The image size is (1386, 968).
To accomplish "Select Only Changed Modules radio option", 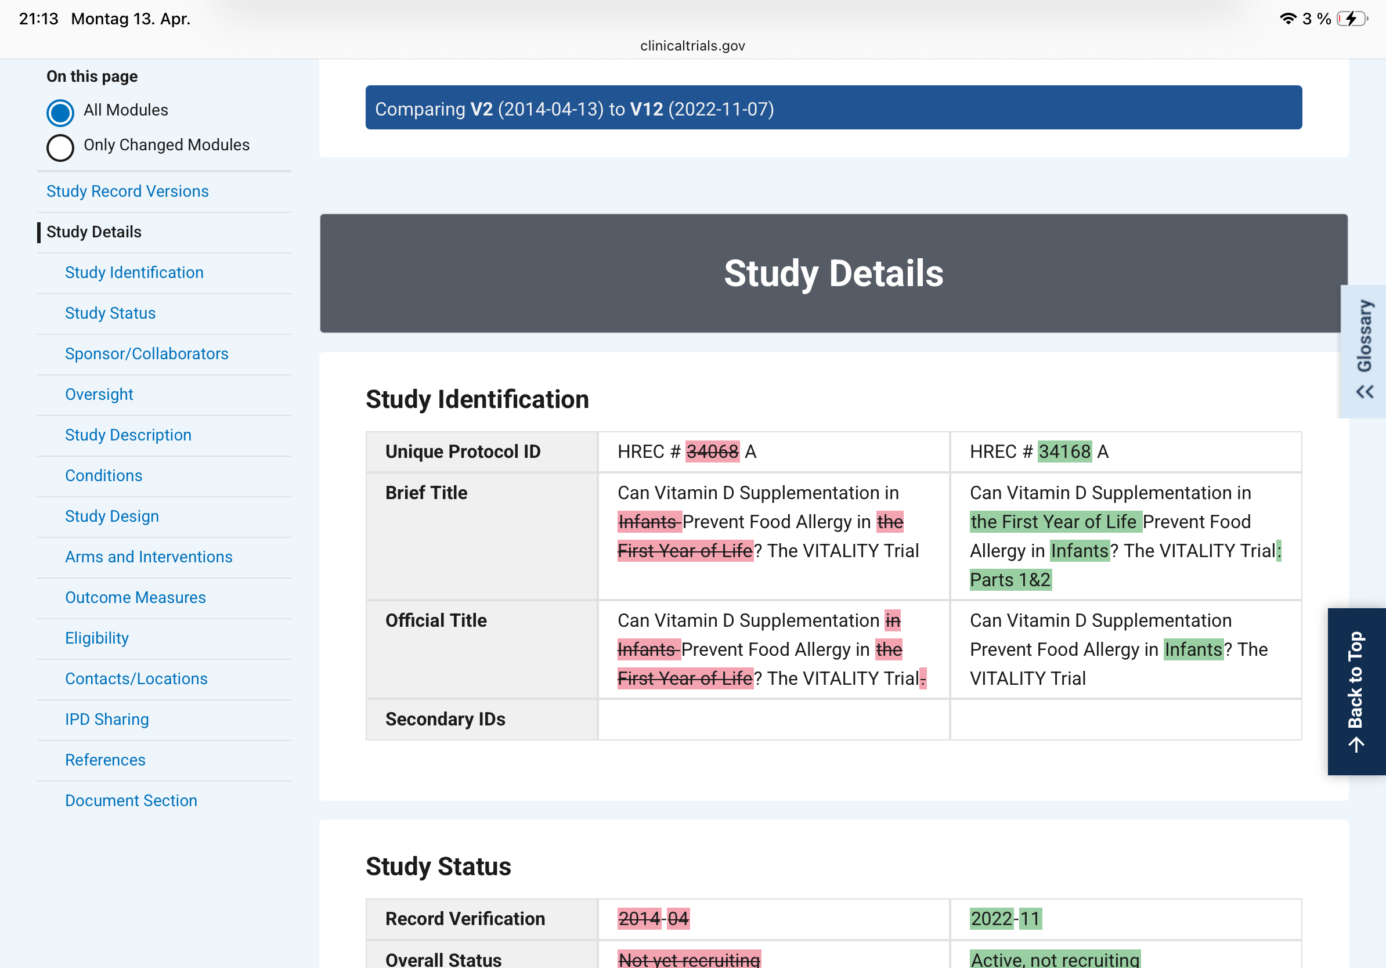I will pos(60,147).
